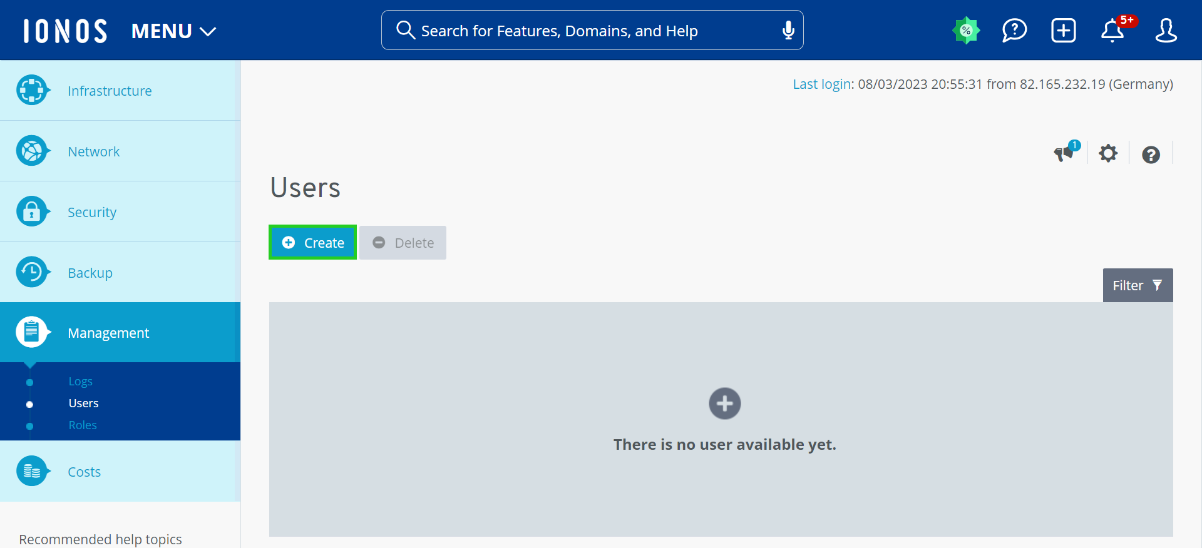Click the question mark help icon
This screenshot has width=1202, height=548.
pyautogui.click(x=1151, y=155)
